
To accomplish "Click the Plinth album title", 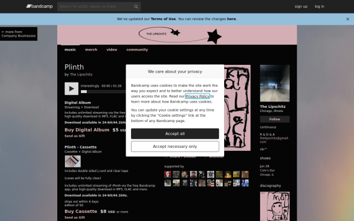I will click(x=74, y=67).
